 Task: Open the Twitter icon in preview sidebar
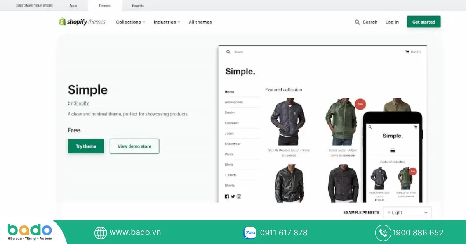(233, 196)
